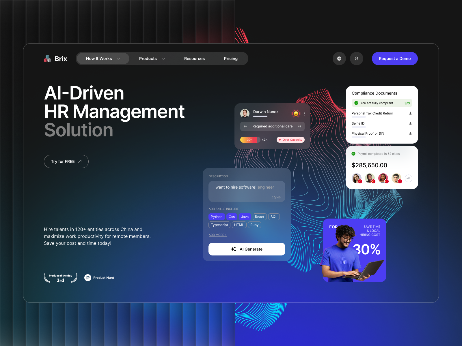462x346 pixels.
Task: Click the sad emoji icon on Darwin Nunez card
Action: 296,113
